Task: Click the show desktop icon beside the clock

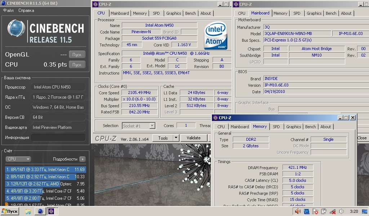Action: pos(365,211)
